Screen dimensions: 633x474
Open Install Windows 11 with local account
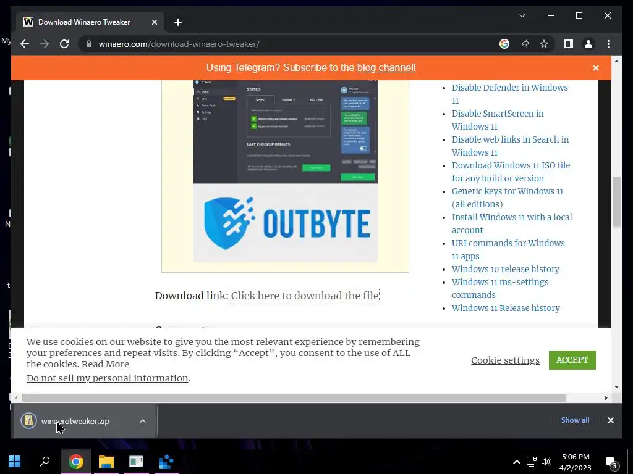point(512,223)
